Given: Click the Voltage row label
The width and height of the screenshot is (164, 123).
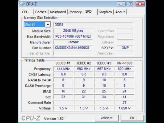Looking at the screenshot, I should pos(45,108).
